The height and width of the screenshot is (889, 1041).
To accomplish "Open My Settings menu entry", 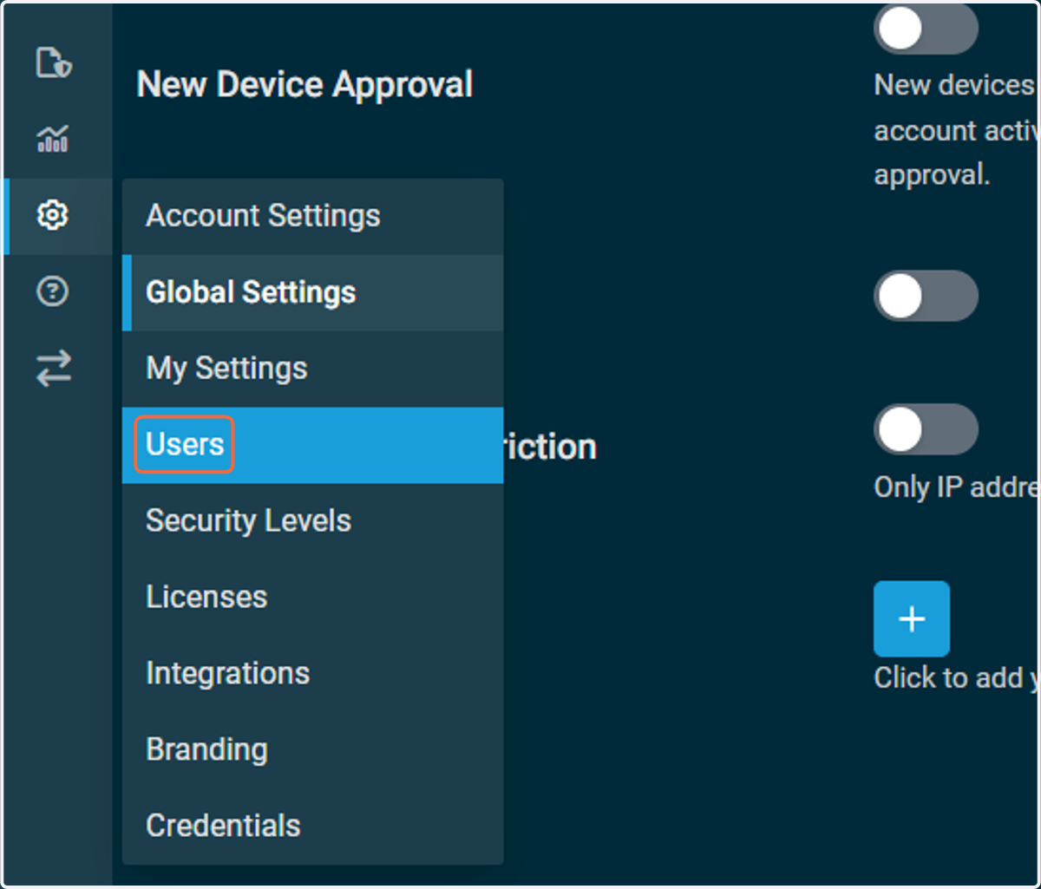I will (313, 369).
